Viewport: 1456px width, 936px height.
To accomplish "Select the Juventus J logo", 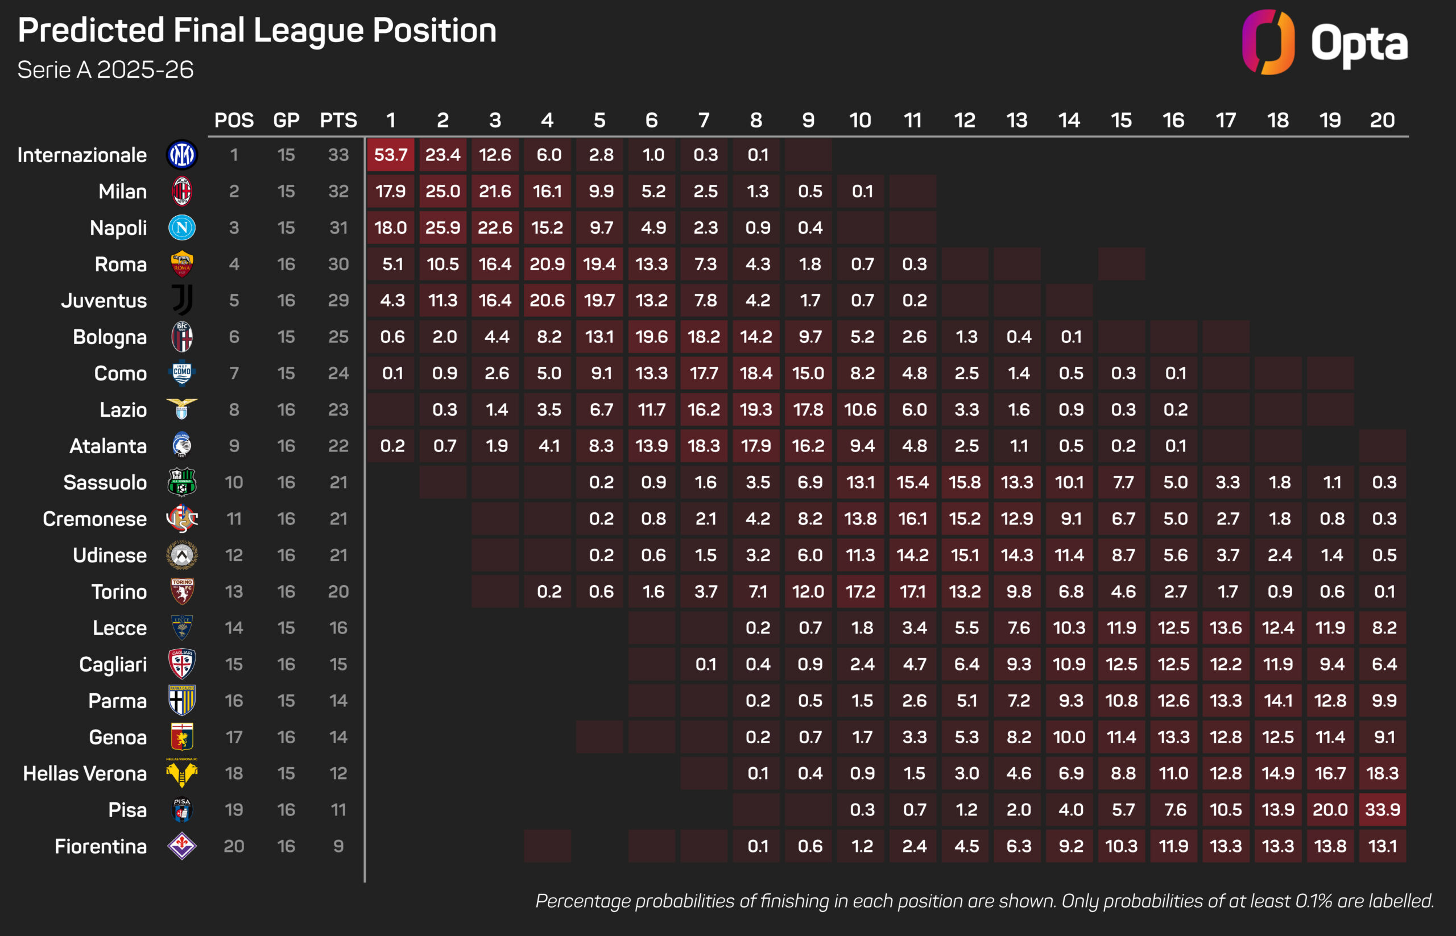I will point(182,300).
